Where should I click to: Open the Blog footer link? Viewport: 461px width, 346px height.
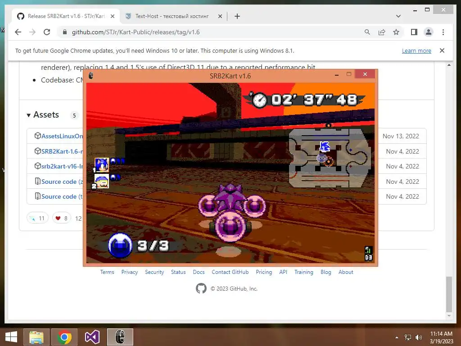(x=326, y=272)
